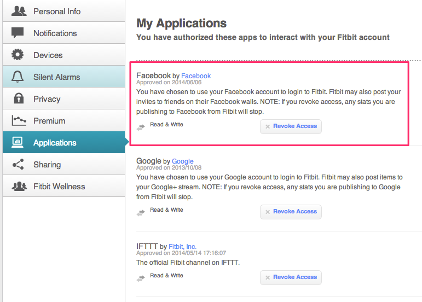Follow the Fitbit, Inc. link
Screen dimensions: 422x302
[182, 246]
